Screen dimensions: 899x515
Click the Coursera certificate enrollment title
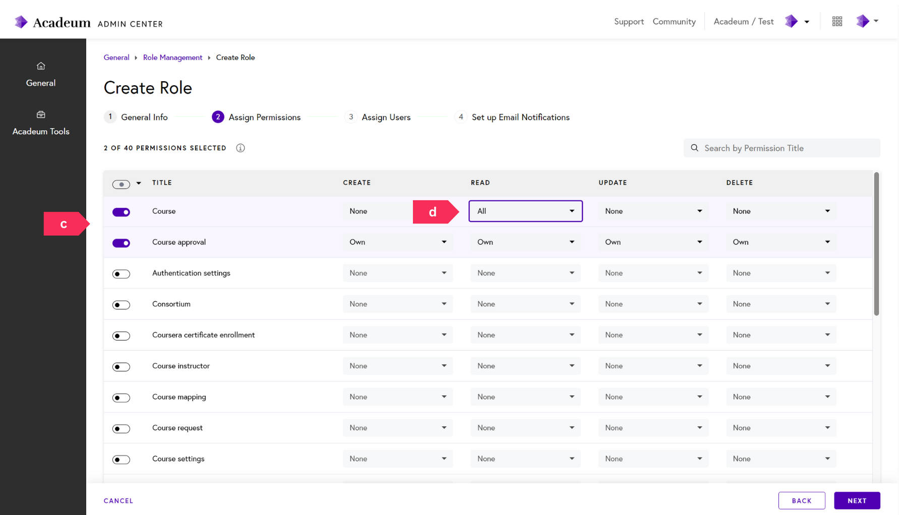coord(204,335)
